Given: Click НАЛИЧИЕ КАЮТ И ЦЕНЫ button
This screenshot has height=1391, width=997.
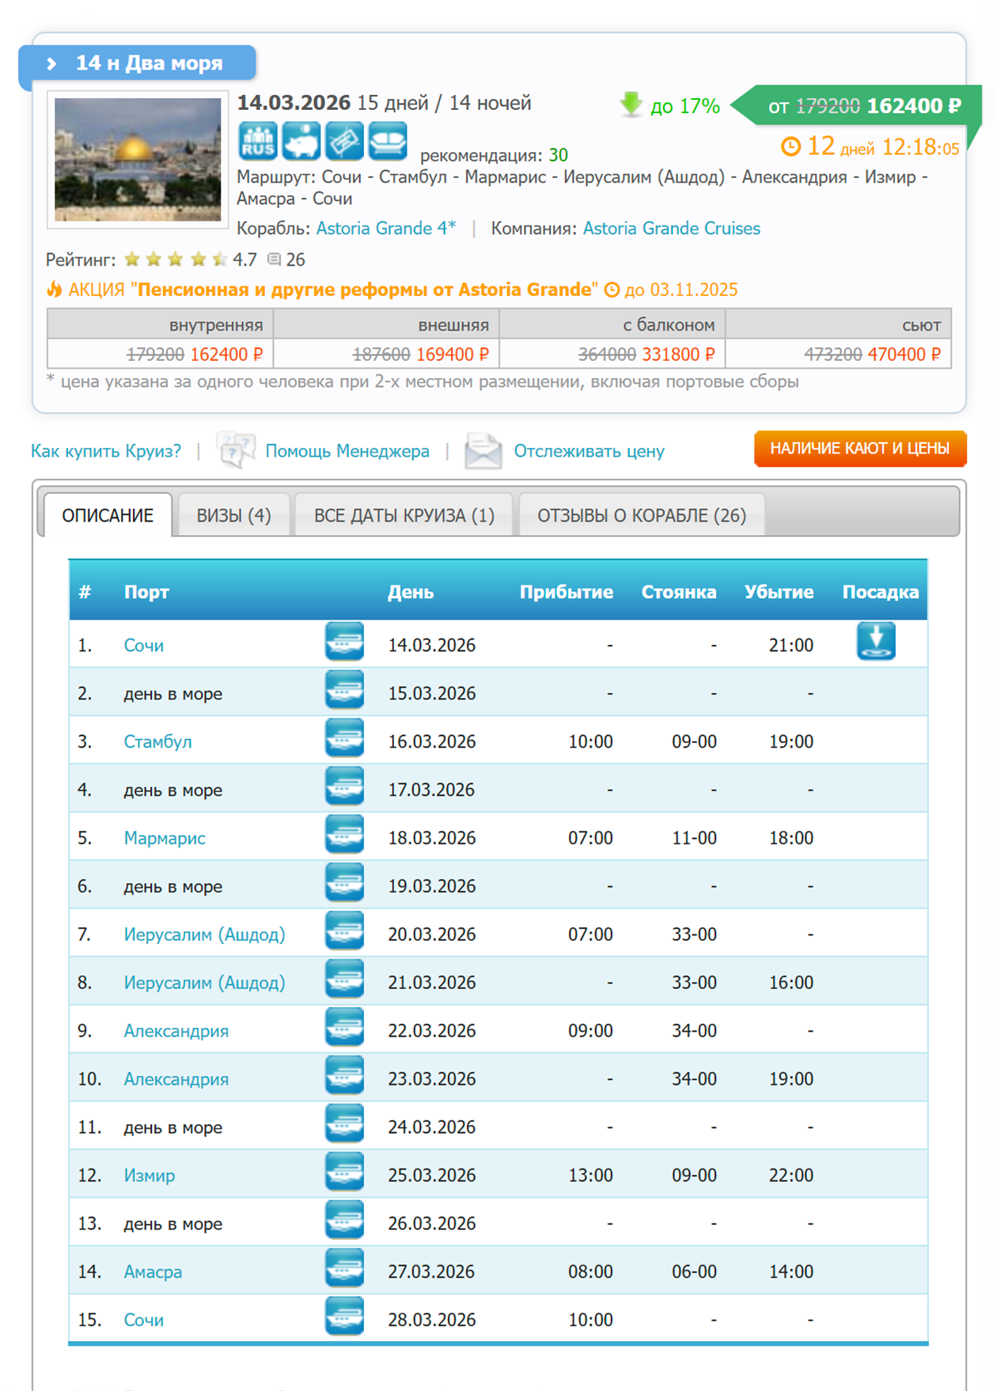Looking at the screenshot, I should [x=860, y=449].
